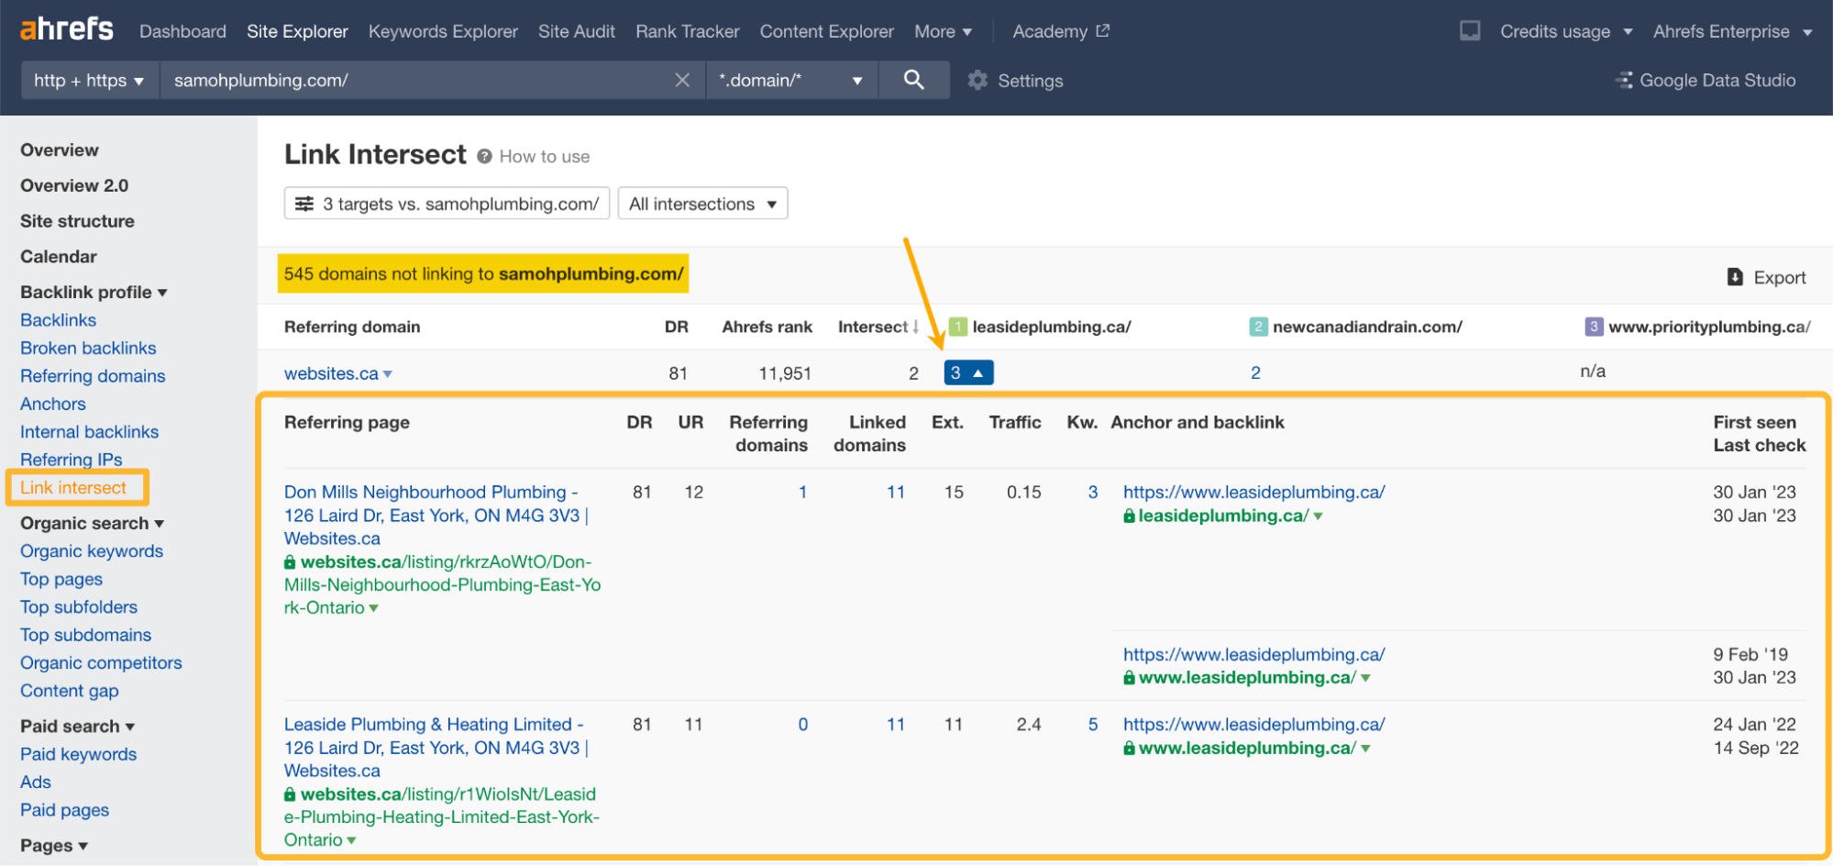Image resolution: width=1833 pixels, height=866 pixels.
Task: Click the Ahrefs logo
Action: coord(67,29)
